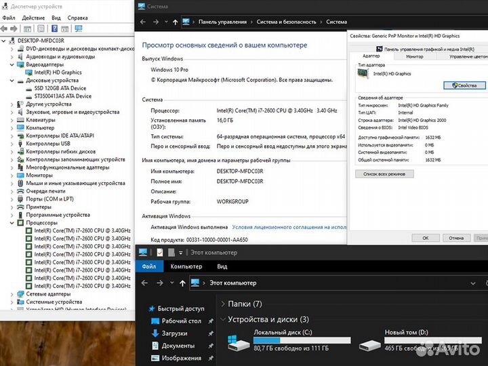
Task: Expand the Мыши и иные указывающие устройства node
Action: pyautogui.click(x=12, y=183)
